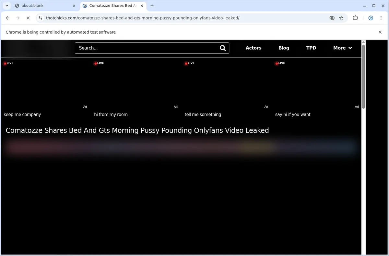Image resolution: width=389 pixels, height=256 pixels.
Task: Dismiss the automated test software banner
Action: coord(380,32)
